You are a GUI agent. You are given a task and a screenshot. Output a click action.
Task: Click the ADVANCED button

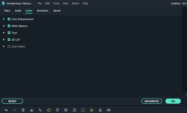(x=152, y=101)
